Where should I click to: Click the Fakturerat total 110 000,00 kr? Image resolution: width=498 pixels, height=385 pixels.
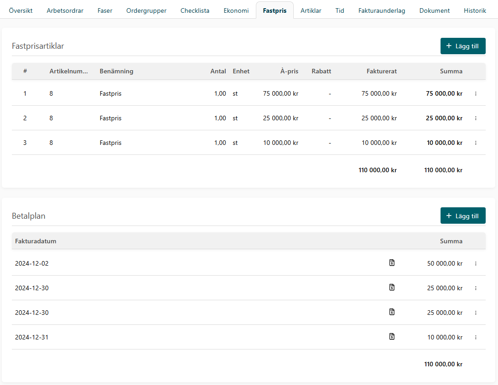point(378,170)
